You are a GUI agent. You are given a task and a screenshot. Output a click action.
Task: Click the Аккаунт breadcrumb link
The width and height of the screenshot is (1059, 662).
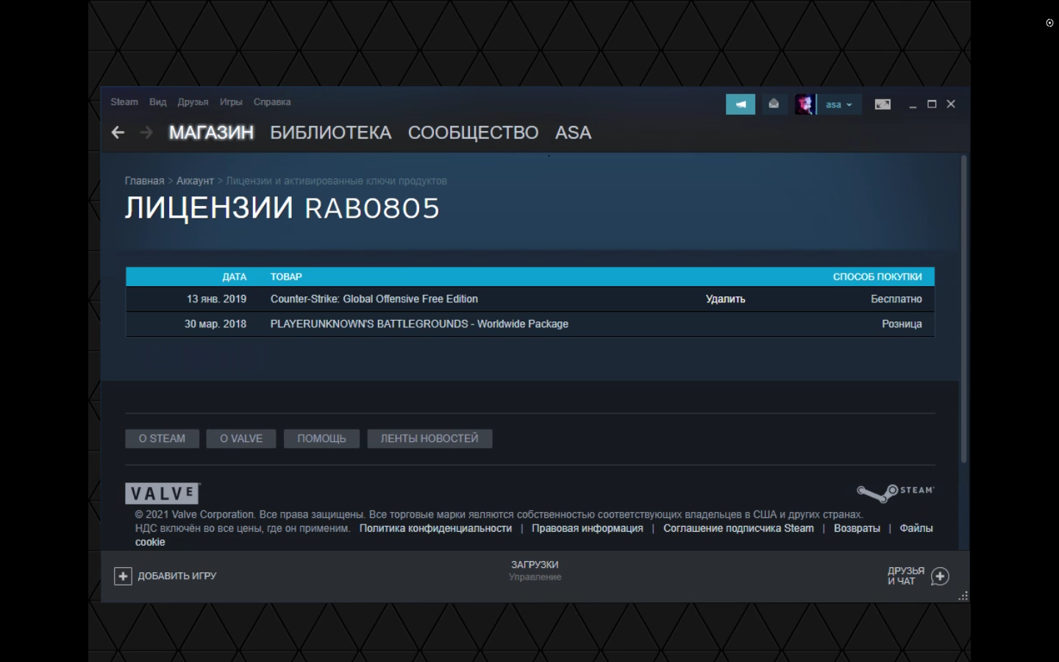click(195, 181)
